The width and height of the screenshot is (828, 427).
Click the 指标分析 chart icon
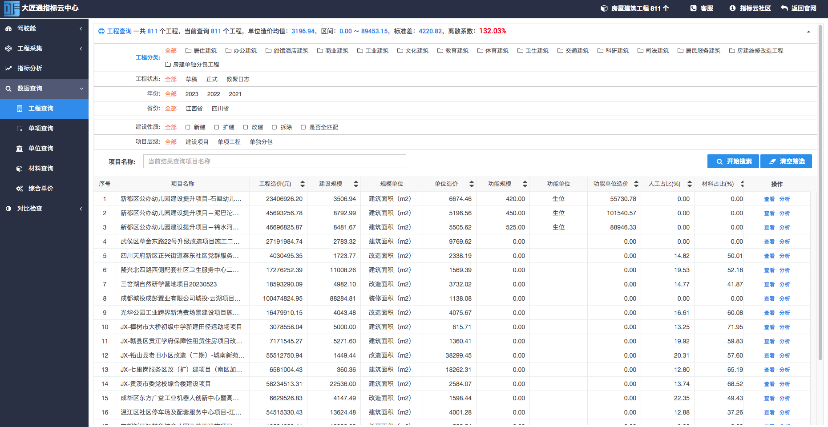coord(8,68)
